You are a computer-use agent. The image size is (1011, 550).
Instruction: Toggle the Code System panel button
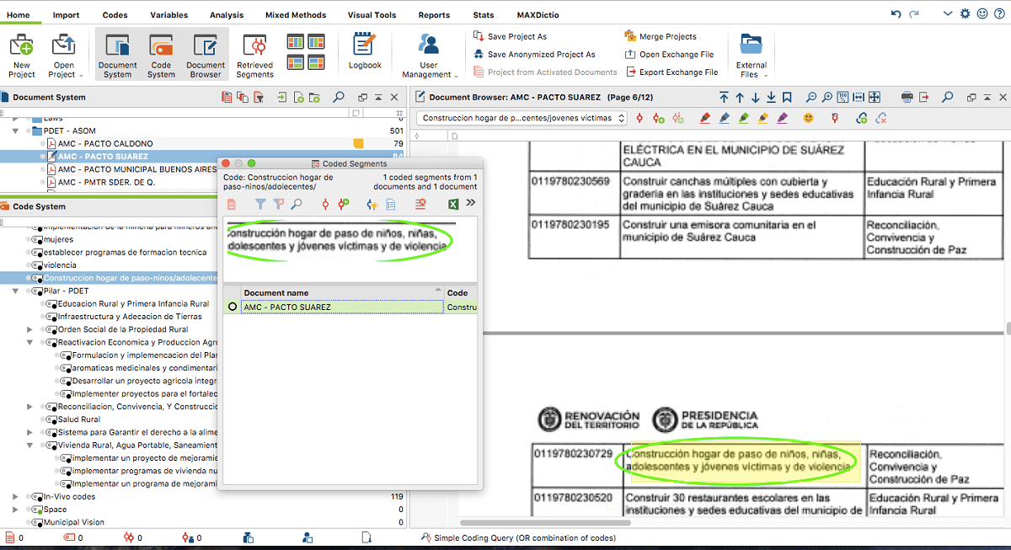(161, 56)
